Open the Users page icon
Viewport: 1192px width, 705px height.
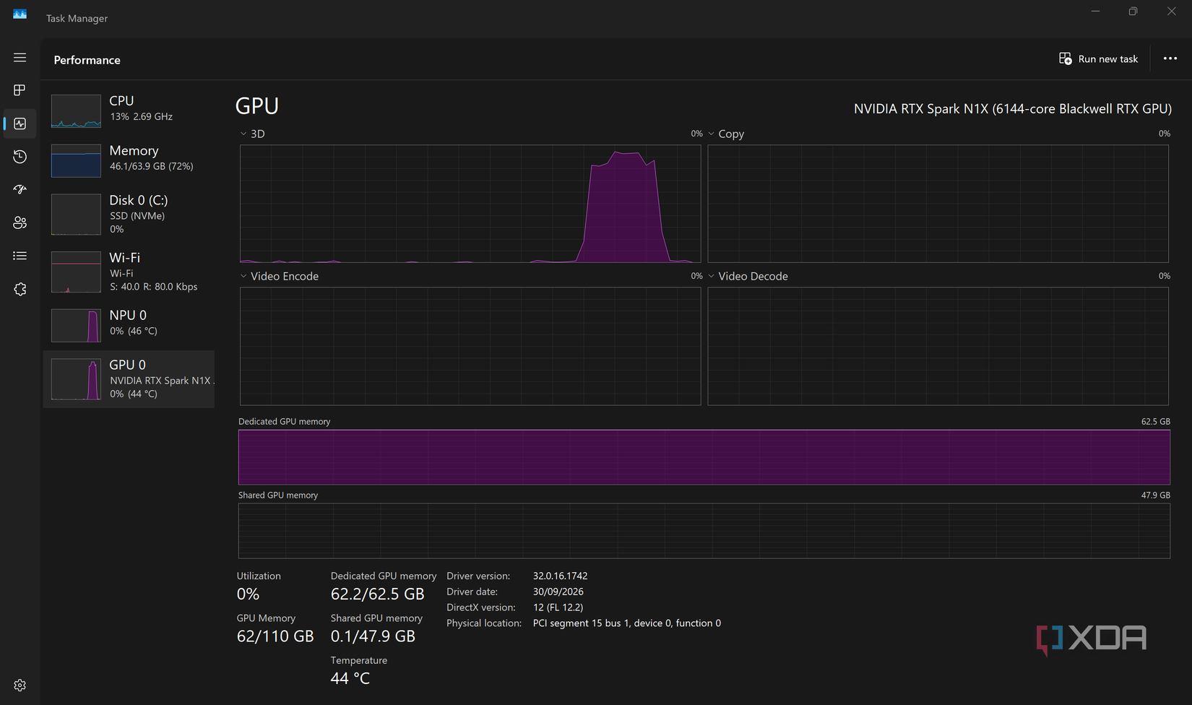click(20, 222)
